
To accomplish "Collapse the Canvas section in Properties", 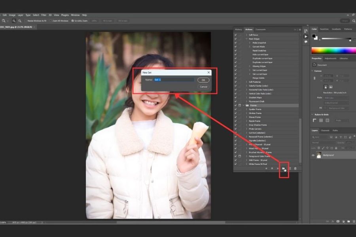I will (x=312, y=71).
